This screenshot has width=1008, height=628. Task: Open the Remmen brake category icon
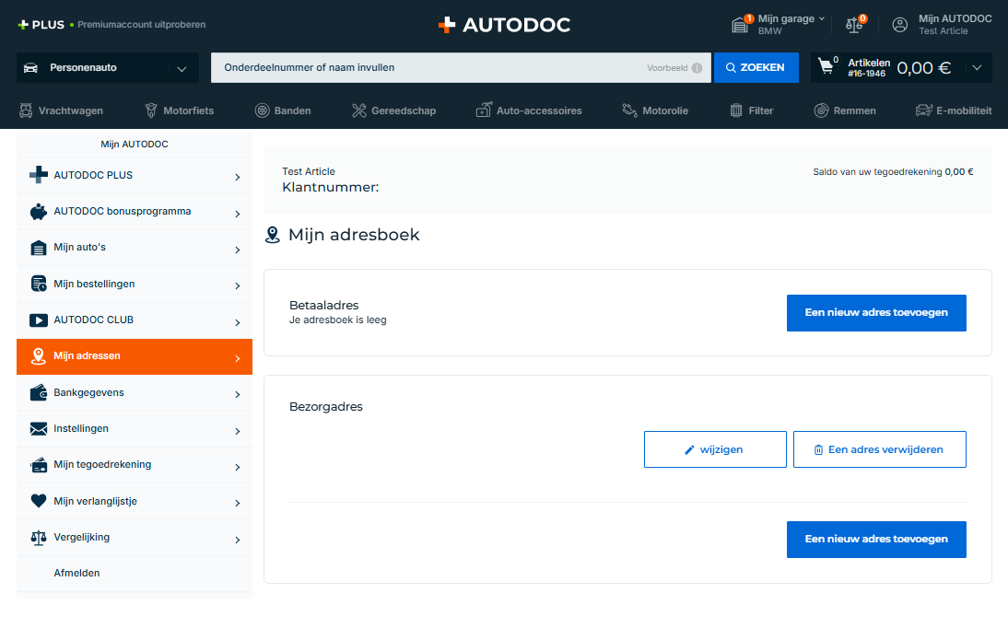click(821, 110)
